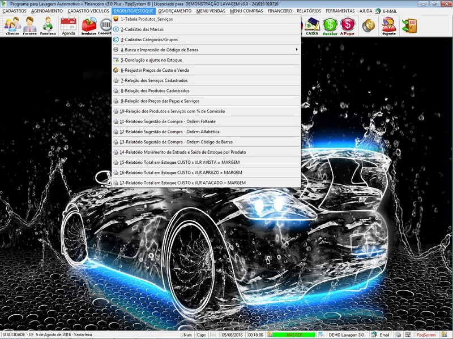This screenshot has height=339, width=453.
Task: Select 9-Relação dos Preços das Peças e Serviços
Action: click(206, 101)
